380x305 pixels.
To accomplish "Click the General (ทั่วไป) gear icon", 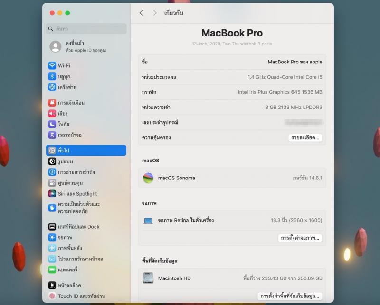I will coord(52,151).
